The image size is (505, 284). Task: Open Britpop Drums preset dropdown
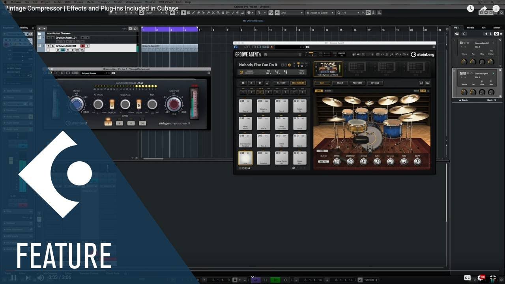(96, 73)
